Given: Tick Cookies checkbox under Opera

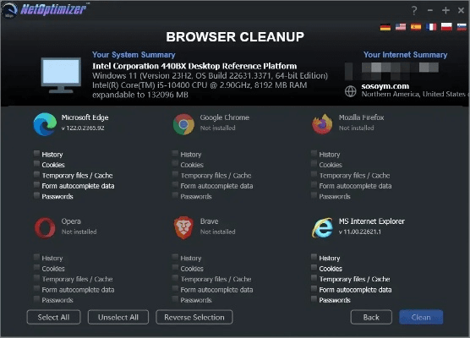Looking at the screenshot, I should click(36, 268).
